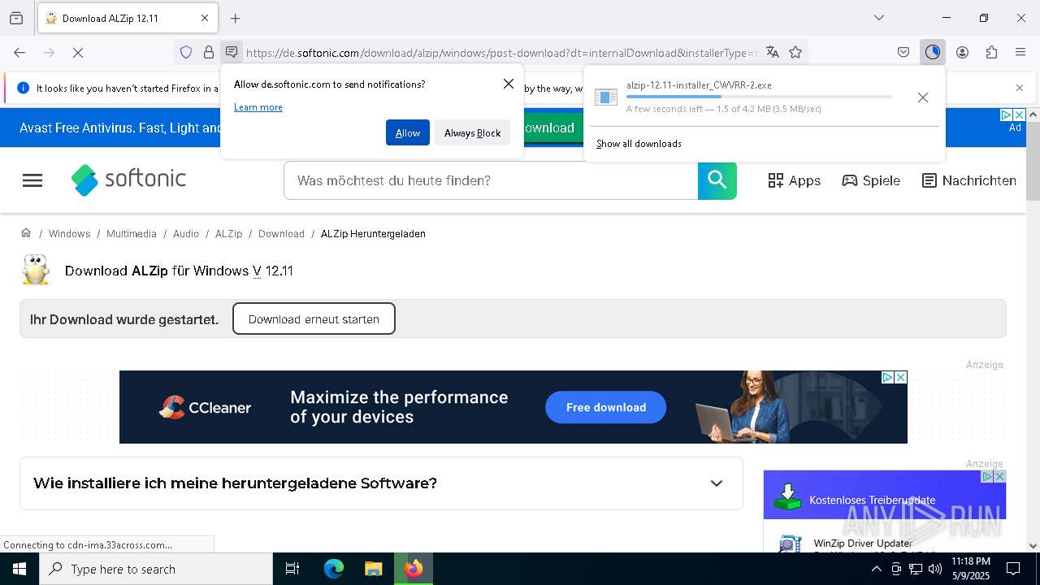Show all downloads

tap(639, 144)
